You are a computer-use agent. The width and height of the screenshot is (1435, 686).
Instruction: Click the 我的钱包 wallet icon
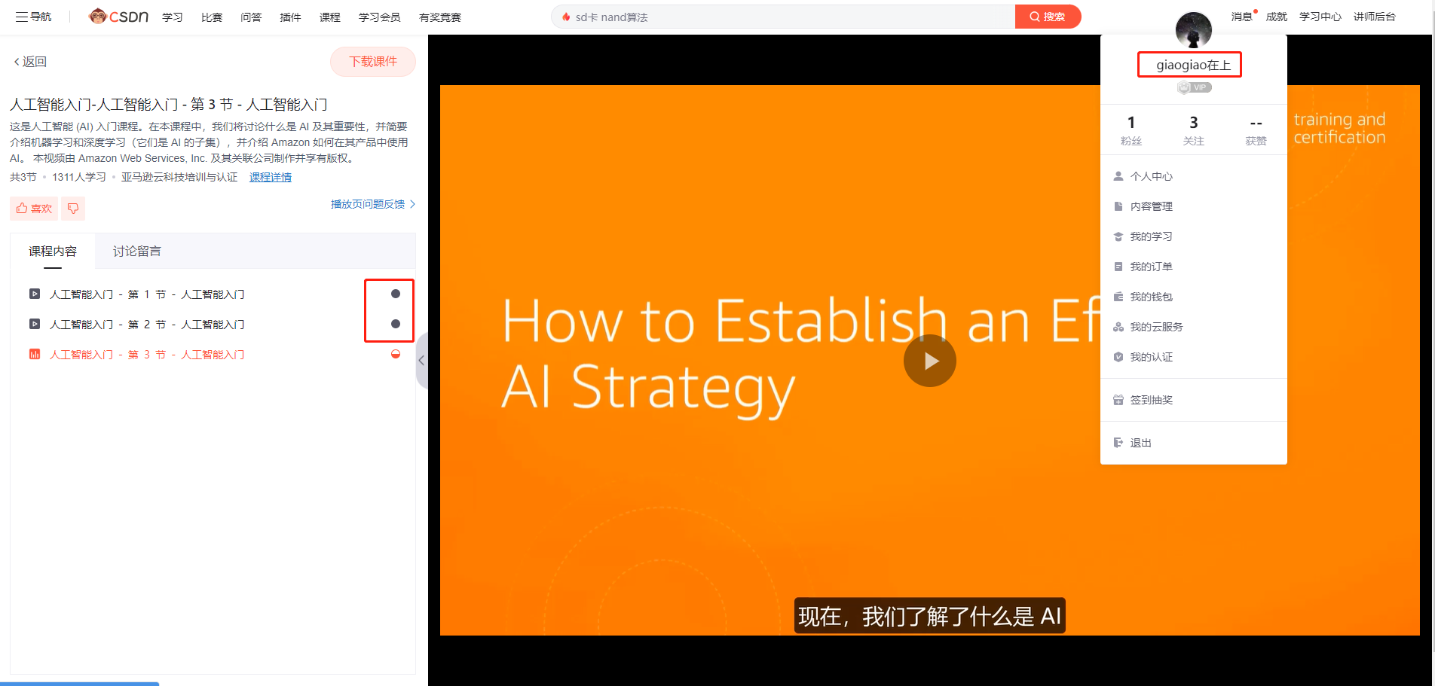1118,297
